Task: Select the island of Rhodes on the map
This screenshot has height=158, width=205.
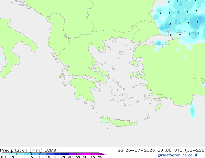Action: [158, 107]
